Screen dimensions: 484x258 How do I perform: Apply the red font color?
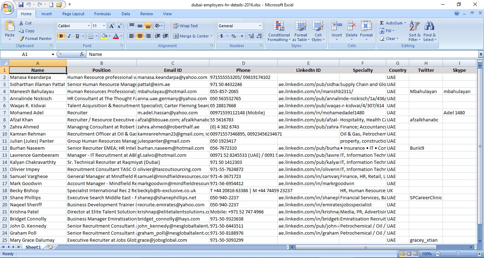(x=116, y=36)
